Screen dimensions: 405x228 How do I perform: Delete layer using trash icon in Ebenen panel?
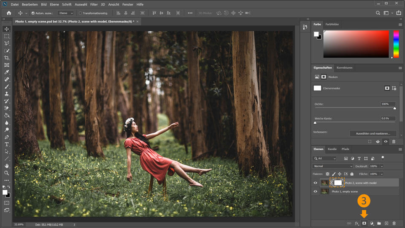394,223
